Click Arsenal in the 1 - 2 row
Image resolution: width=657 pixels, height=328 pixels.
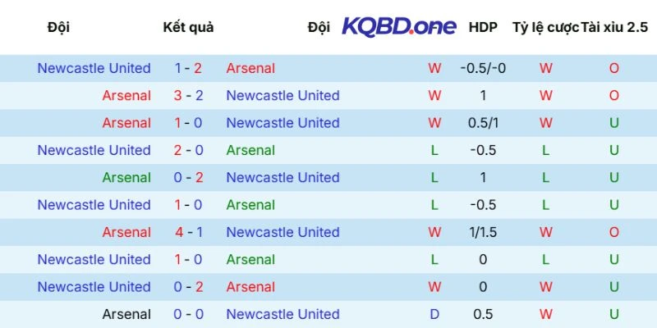[250, 68]
